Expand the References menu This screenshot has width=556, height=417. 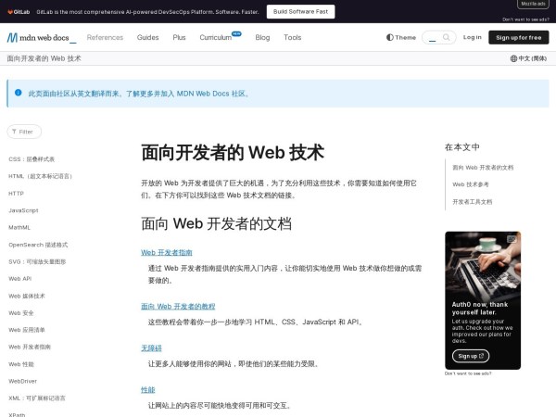[x=105, y=37]
